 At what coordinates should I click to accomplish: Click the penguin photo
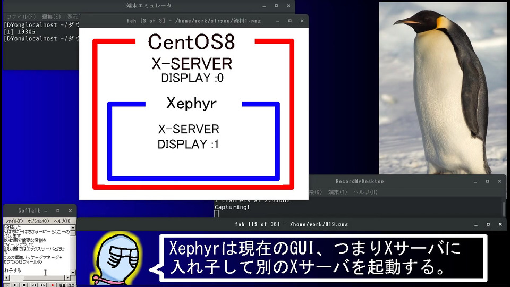pos(443,88)
